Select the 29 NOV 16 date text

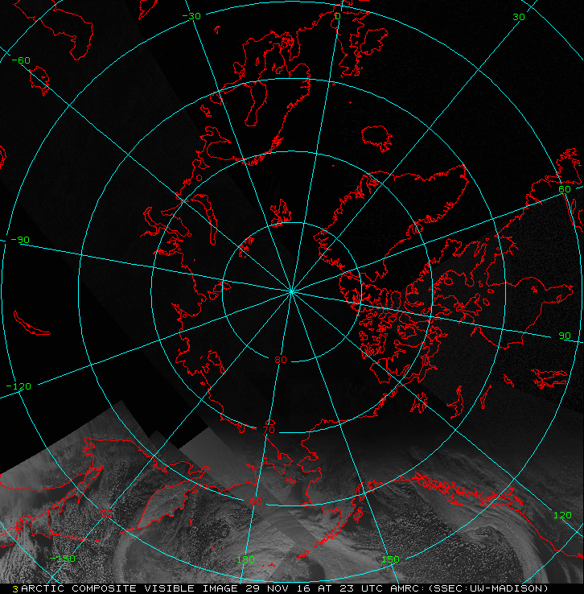coord(278,588)
